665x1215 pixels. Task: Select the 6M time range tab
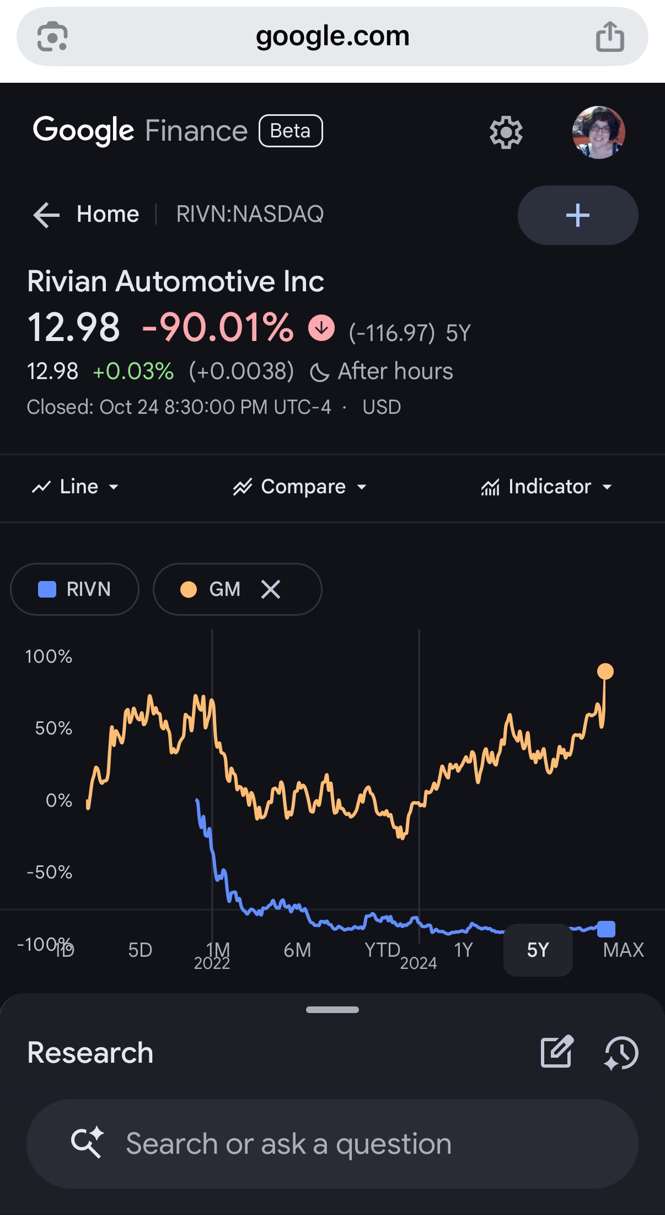[x=297, y=950]
